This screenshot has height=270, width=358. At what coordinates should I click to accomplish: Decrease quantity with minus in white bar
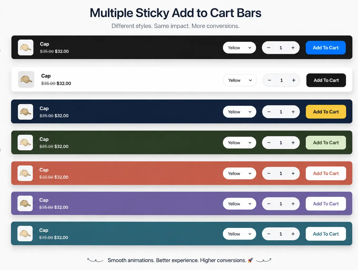coord(269,80)
